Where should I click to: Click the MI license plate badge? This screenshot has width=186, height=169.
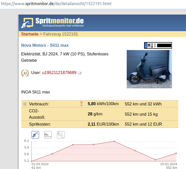158,45
